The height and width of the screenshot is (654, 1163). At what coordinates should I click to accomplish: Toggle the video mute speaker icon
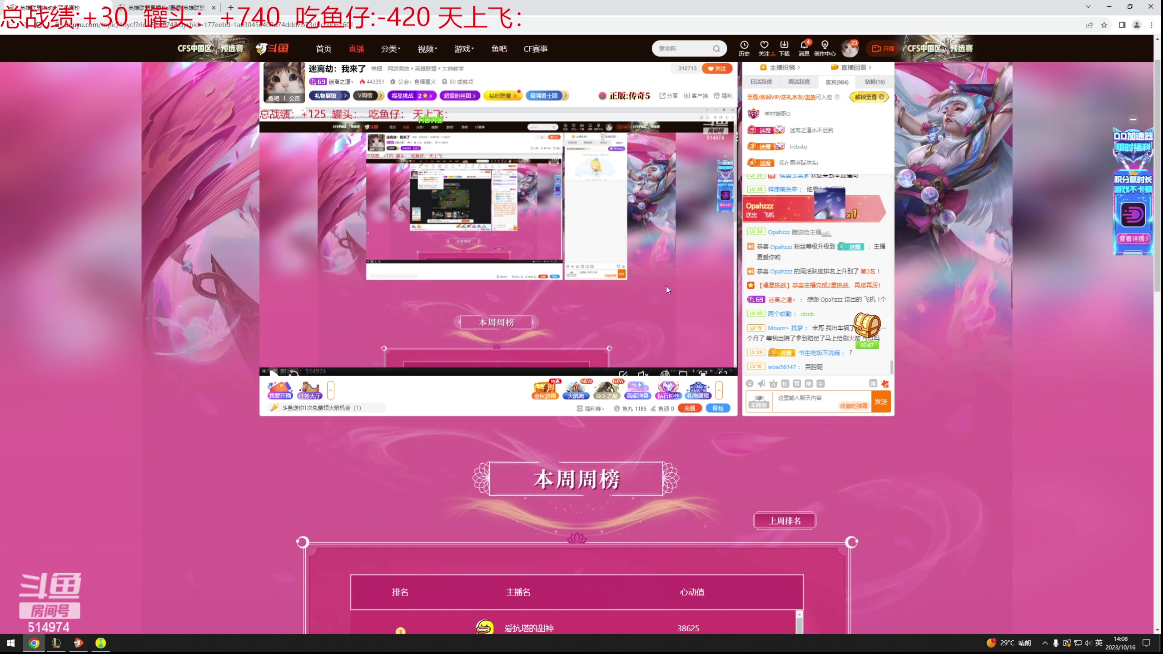point(643,374)
